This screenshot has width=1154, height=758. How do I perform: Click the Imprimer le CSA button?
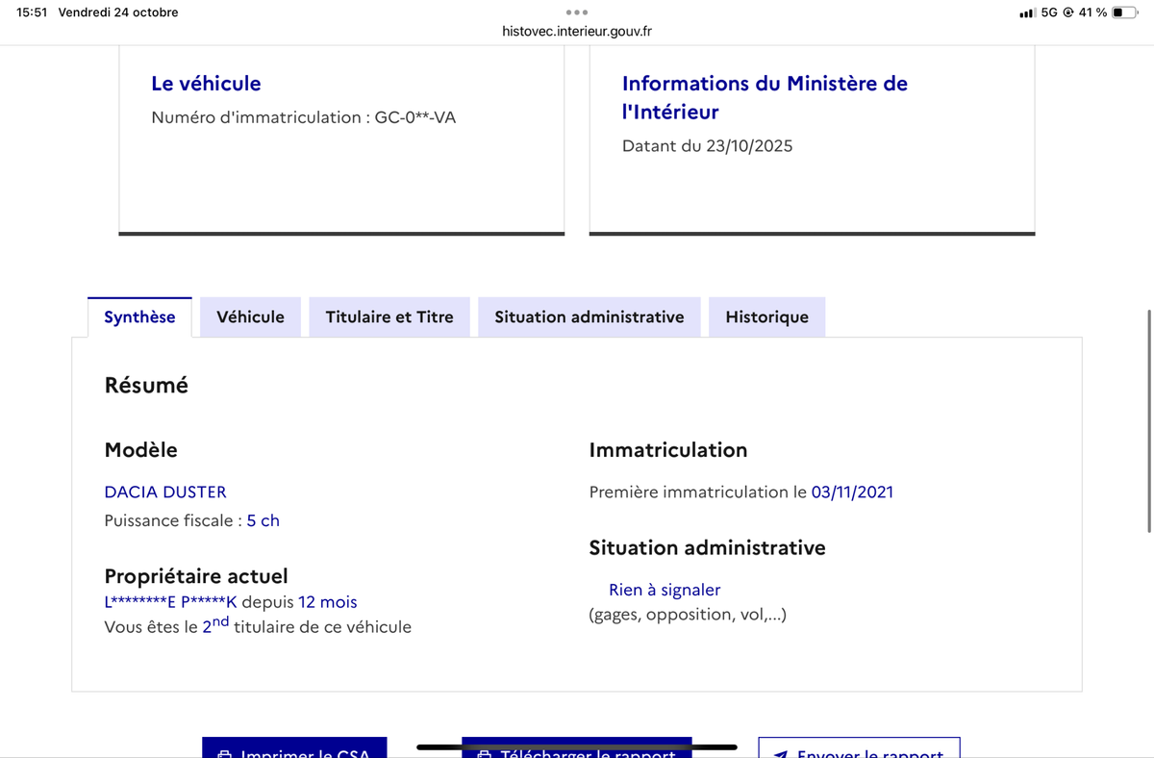pyautogui.click(x=294, y=747)
